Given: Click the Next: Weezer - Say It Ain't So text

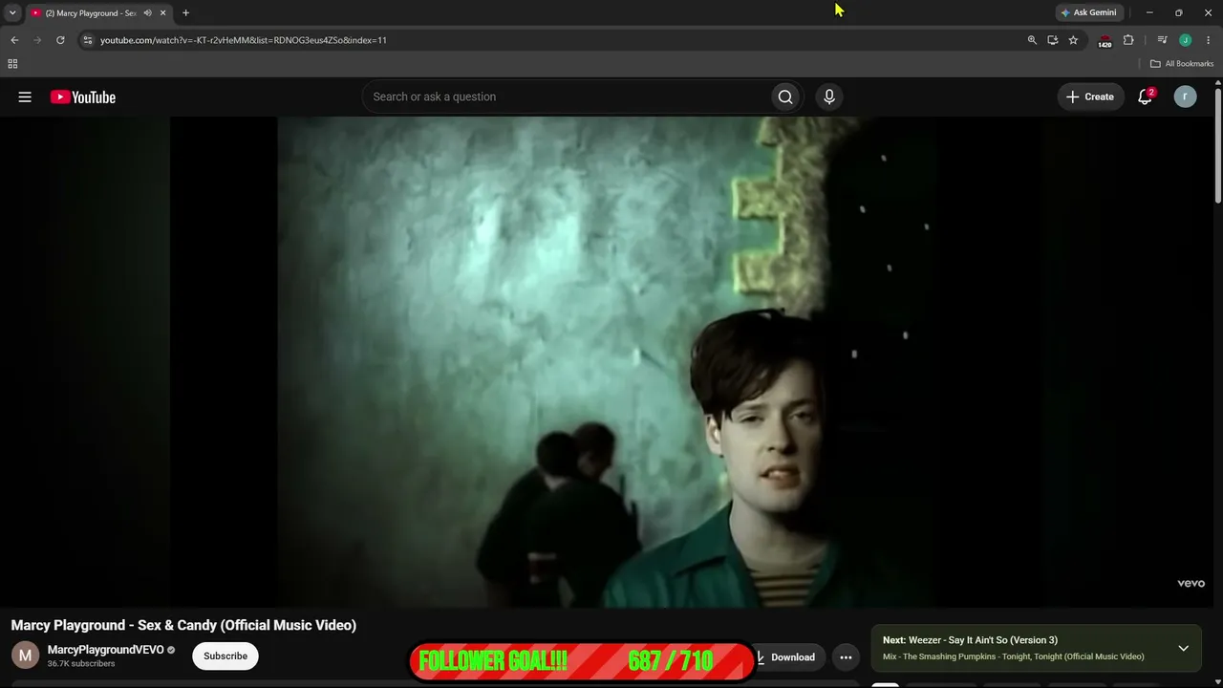Looking at the screenshot, I should (x=970, y=640).
